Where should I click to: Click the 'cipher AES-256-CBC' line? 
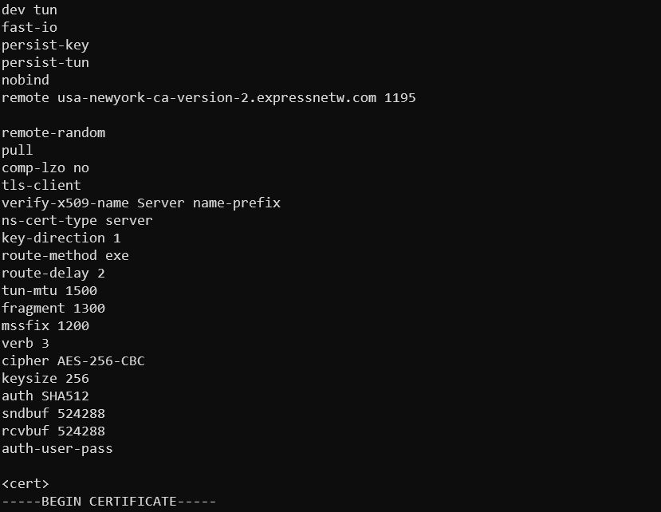[73, 361]
